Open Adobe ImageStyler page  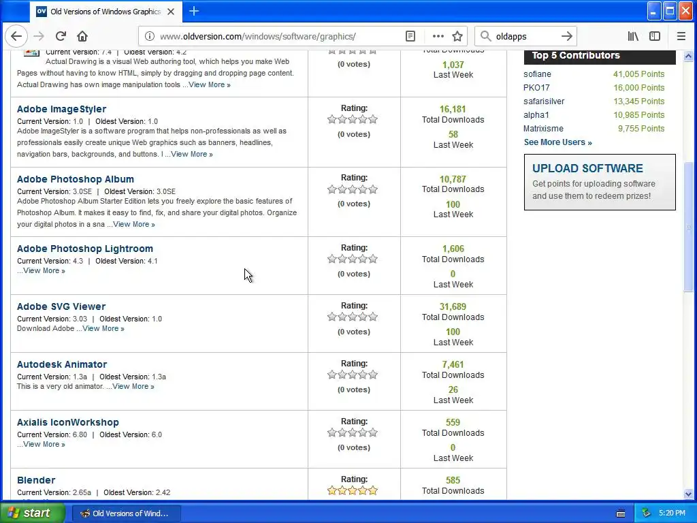pyautogui.click(x=61, y=109)
